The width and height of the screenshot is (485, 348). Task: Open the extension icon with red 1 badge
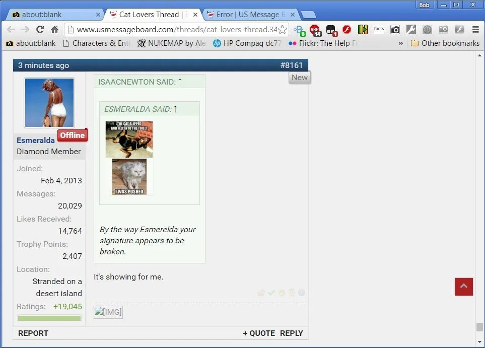coord(331,30)
